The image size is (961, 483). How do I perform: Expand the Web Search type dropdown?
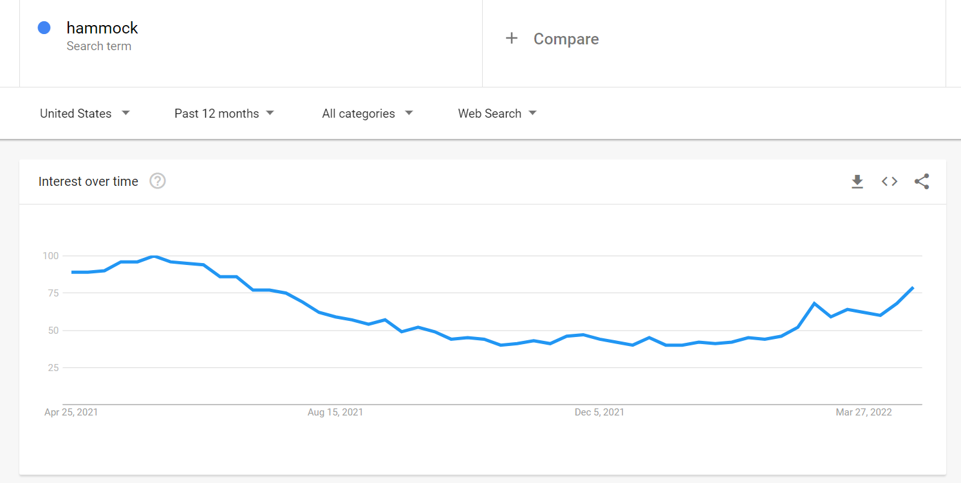497,114
